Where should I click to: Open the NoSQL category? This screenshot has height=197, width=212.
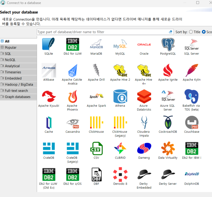[x=18, y=60]
